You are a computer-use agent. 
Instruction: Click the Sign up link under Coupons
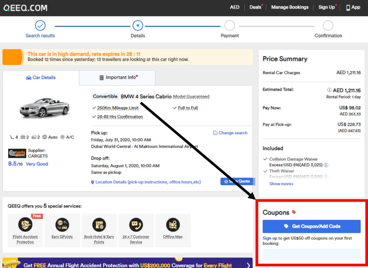point(270,238)
